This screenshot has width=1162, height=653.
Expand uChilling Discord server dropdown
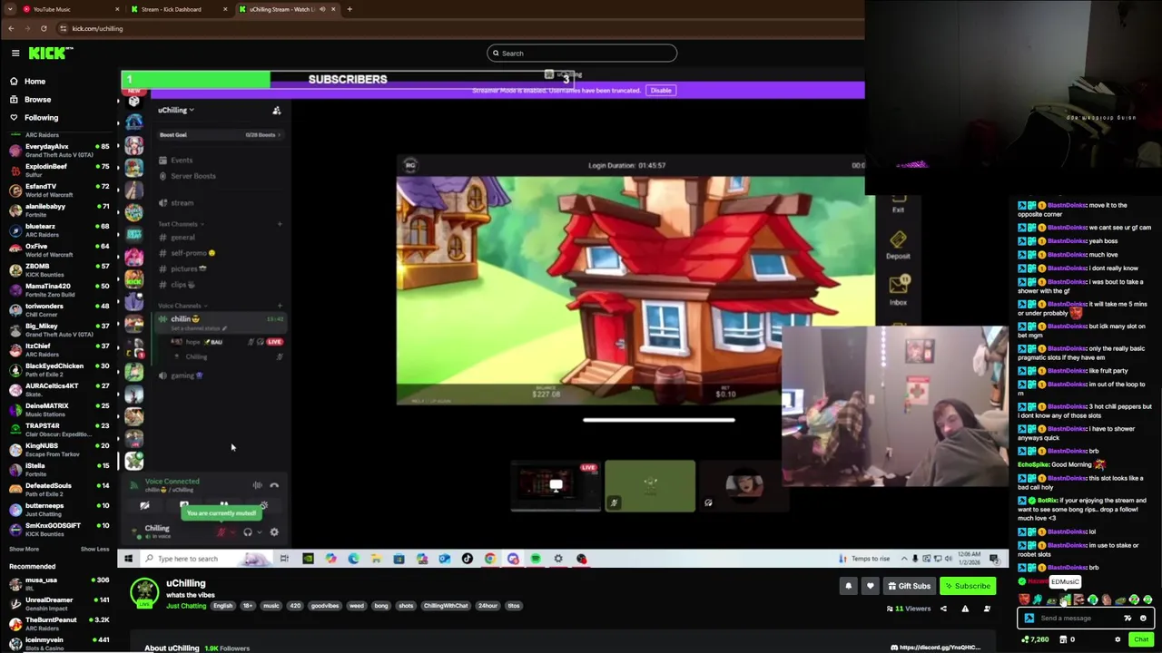pyautogui.click(x=176, y=110)
